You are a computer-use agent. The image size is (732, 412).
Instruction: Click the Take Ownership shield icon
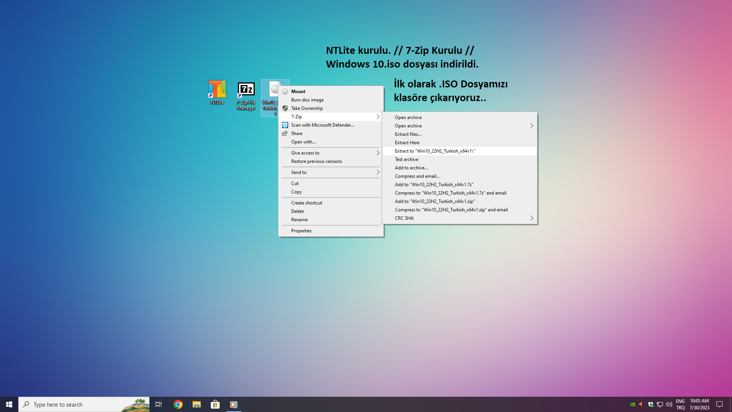pos(285,108)
